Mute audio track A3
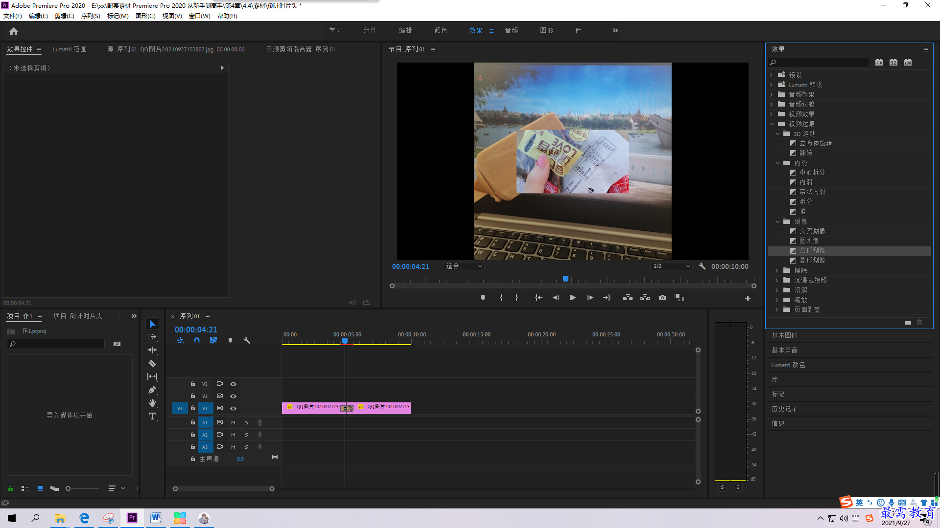Viewport: 940px width, 528px height. [x=233, y=447]
